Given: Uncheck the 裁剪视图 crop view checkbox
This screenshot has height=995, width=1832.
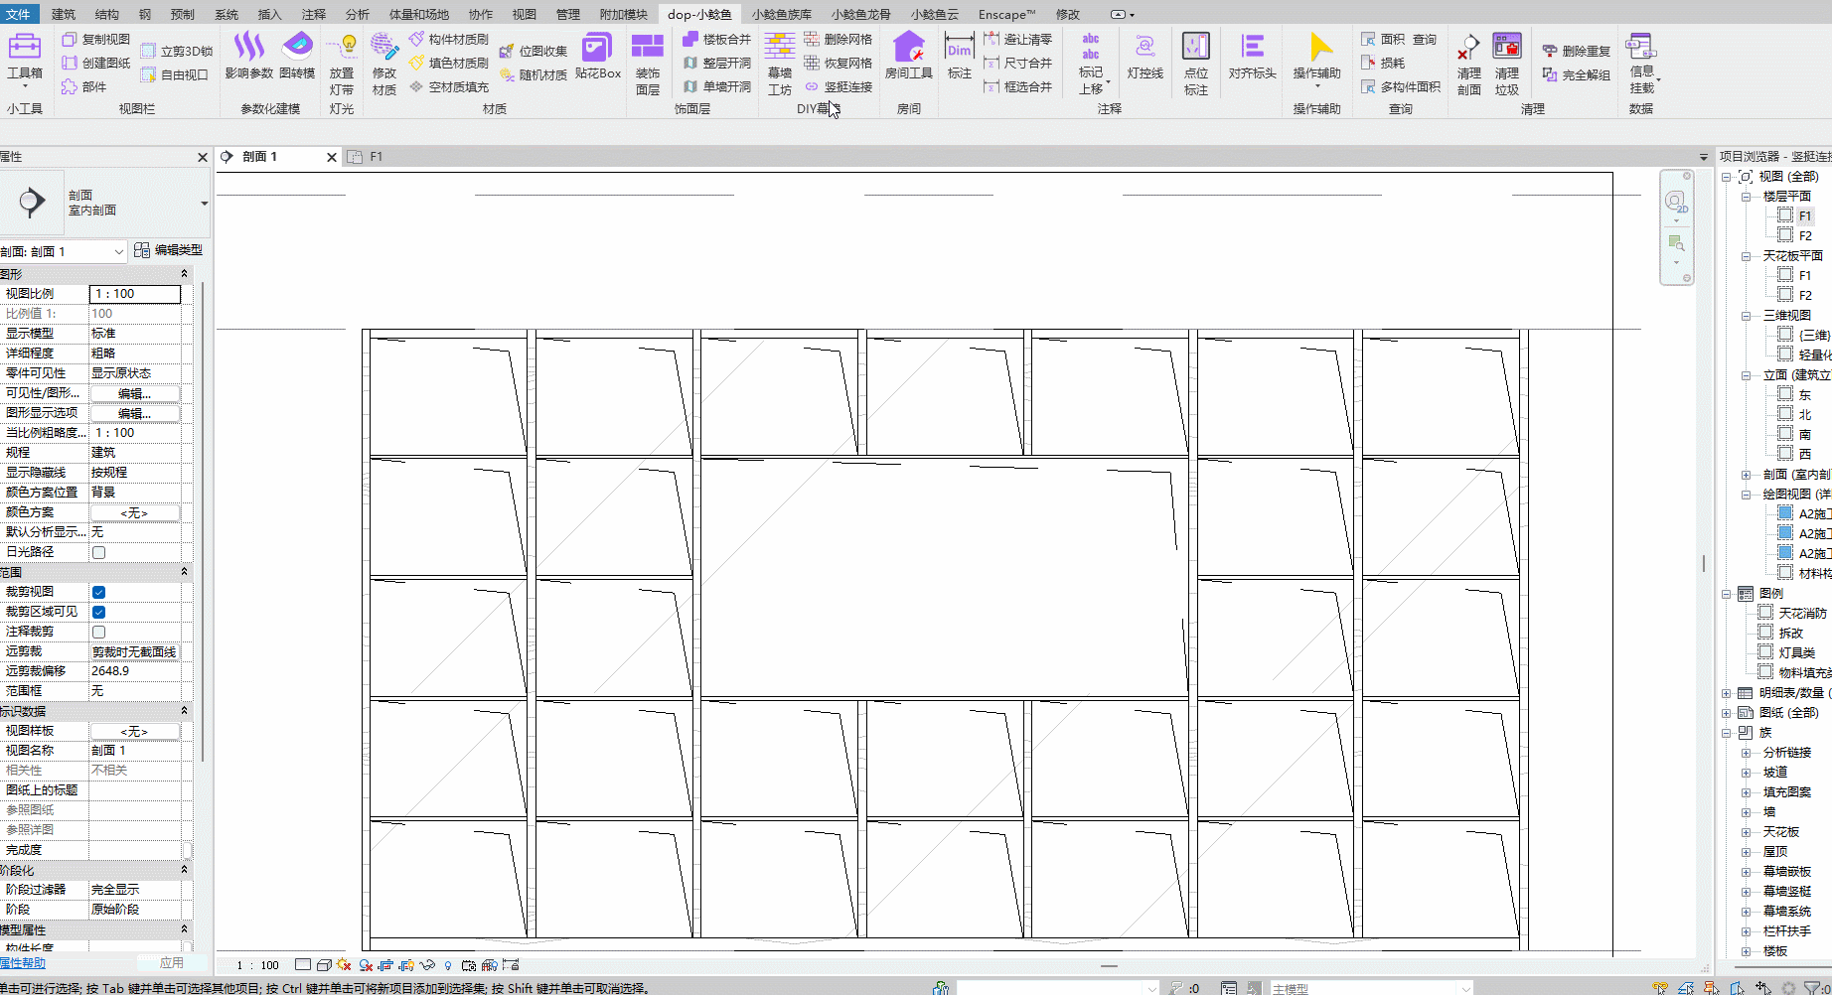Looking at the screenshot, I should coord(98,592).
